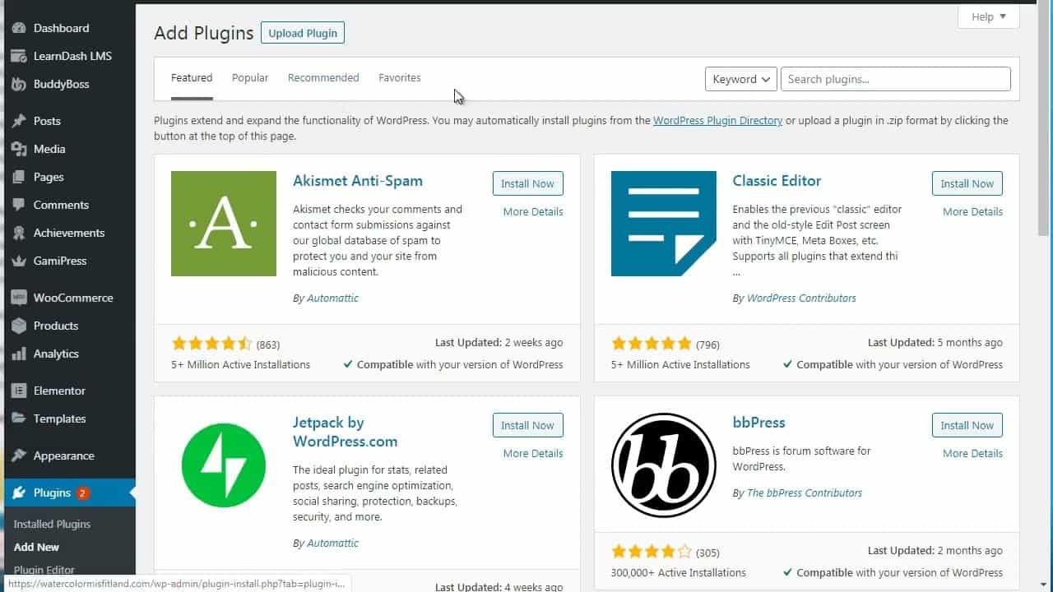Install the Classic Editor plugin

967,183
